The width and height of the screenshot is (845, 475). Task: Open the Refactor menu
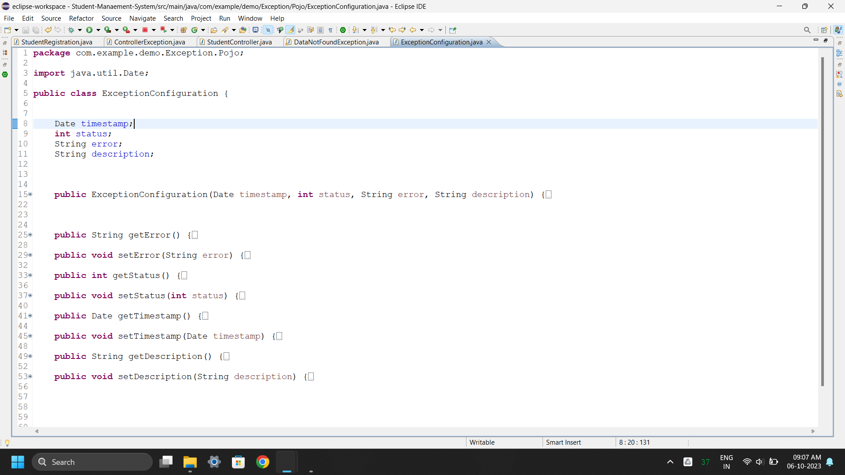[81, 18]
